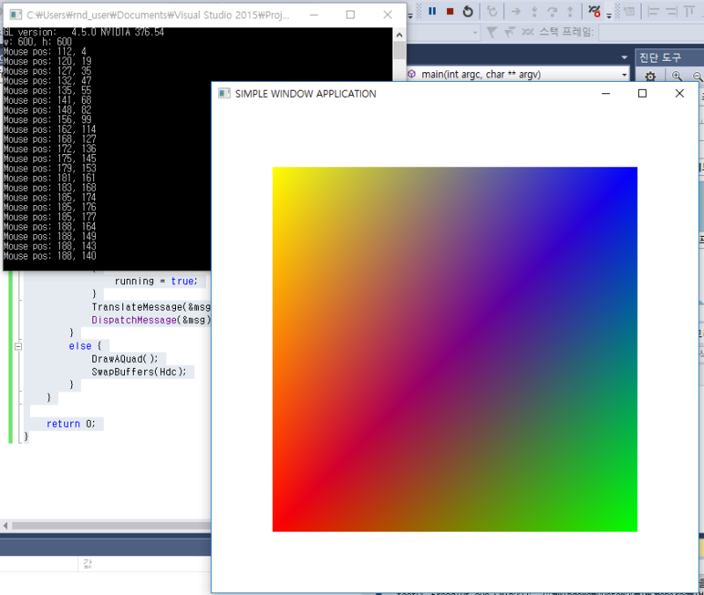Click the magnifier zoom-out button in Diagnostic Tools
The width and height of the screenshot is (704, 595).
697,77
